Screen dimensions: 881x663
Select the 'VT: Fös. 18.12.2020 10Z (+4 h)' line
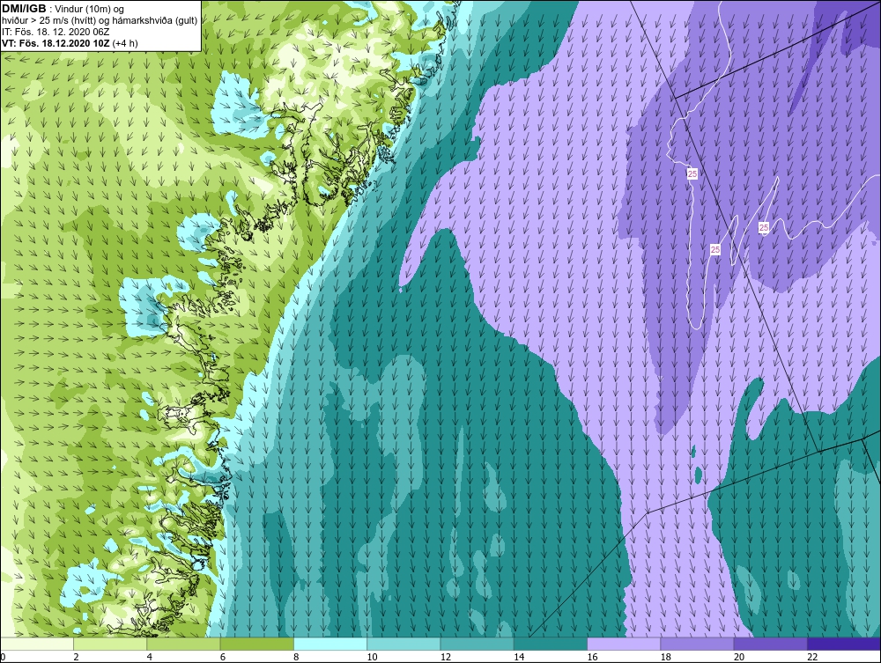point(70,43)
